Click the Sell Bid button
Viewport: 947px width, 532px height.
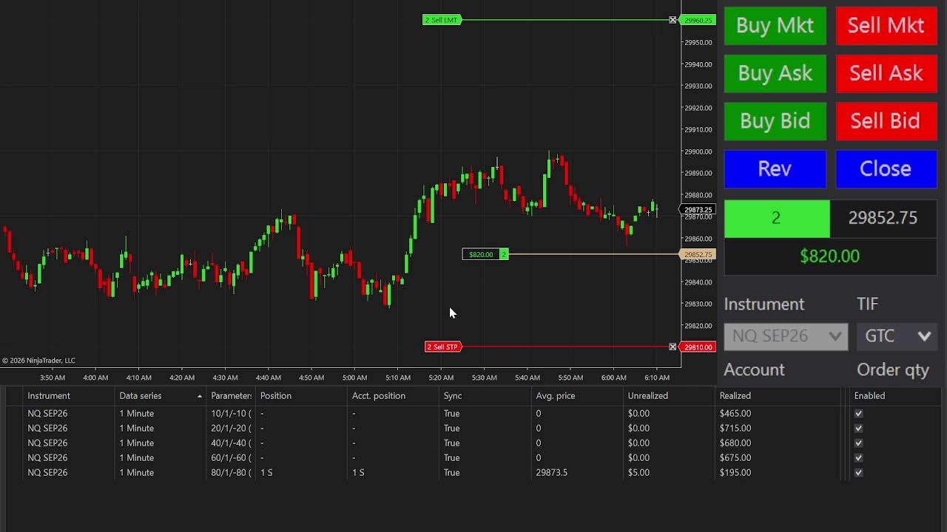(886, 121)
